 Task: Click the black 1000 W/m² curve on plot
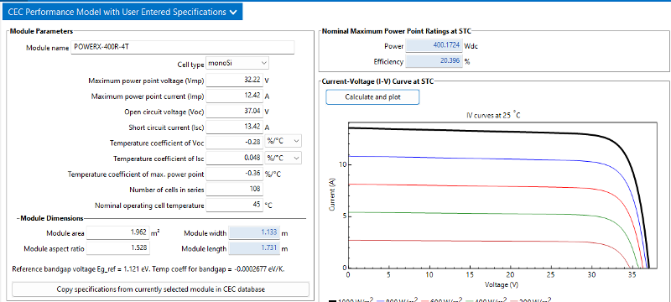[471, 131]
